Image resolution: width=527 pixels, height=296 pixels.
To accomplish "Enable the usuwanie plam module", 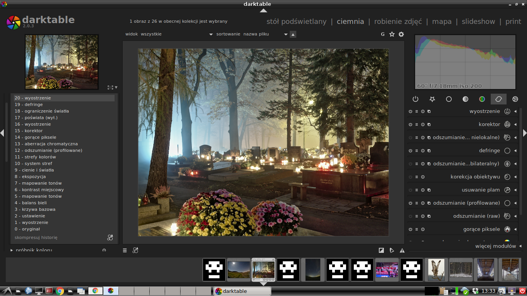I will click(x=410, y=190).
